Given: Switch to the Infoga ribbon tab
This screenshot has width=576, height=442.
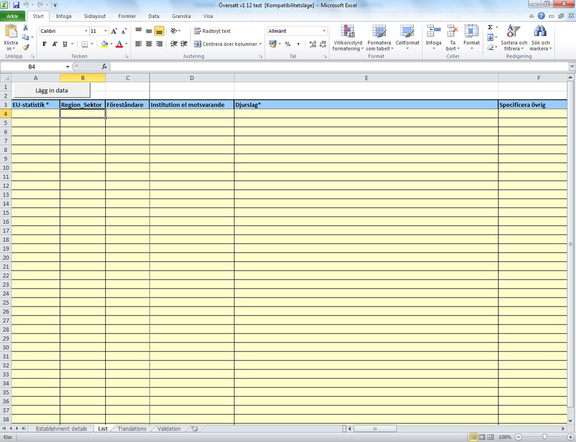Looking at the screenshot, I should pos(64,16).
